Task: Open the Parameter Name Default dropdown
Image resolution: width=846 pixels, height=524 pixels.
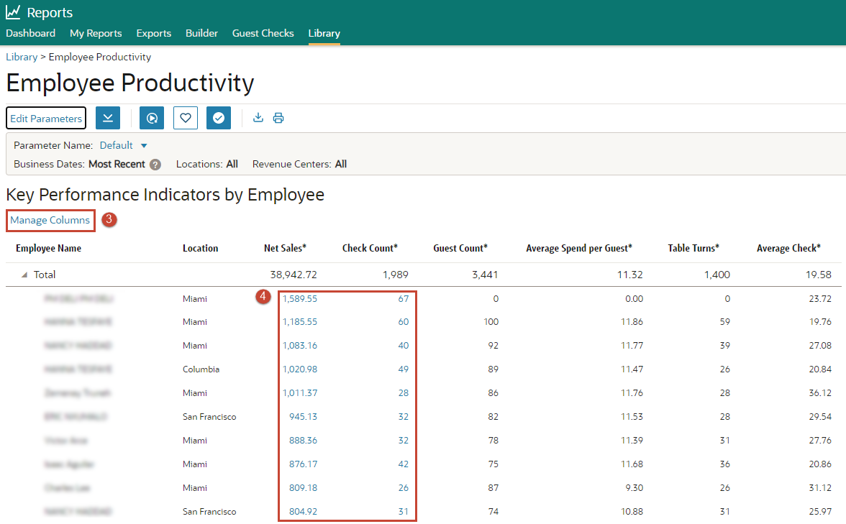Action: pyautogui.click(x=124, y=145)
